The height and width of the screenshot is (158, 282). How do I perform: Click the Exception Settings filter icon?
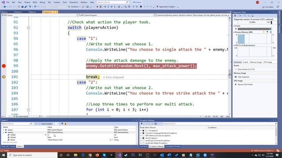click(x=141, y=124)
